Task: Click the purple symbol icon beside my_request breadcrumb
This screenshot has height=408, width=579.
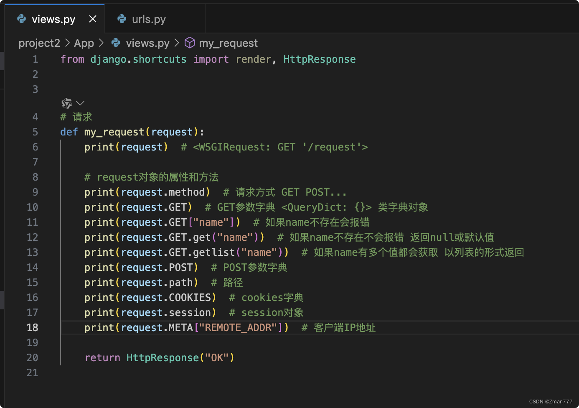Action: (190, 43)
